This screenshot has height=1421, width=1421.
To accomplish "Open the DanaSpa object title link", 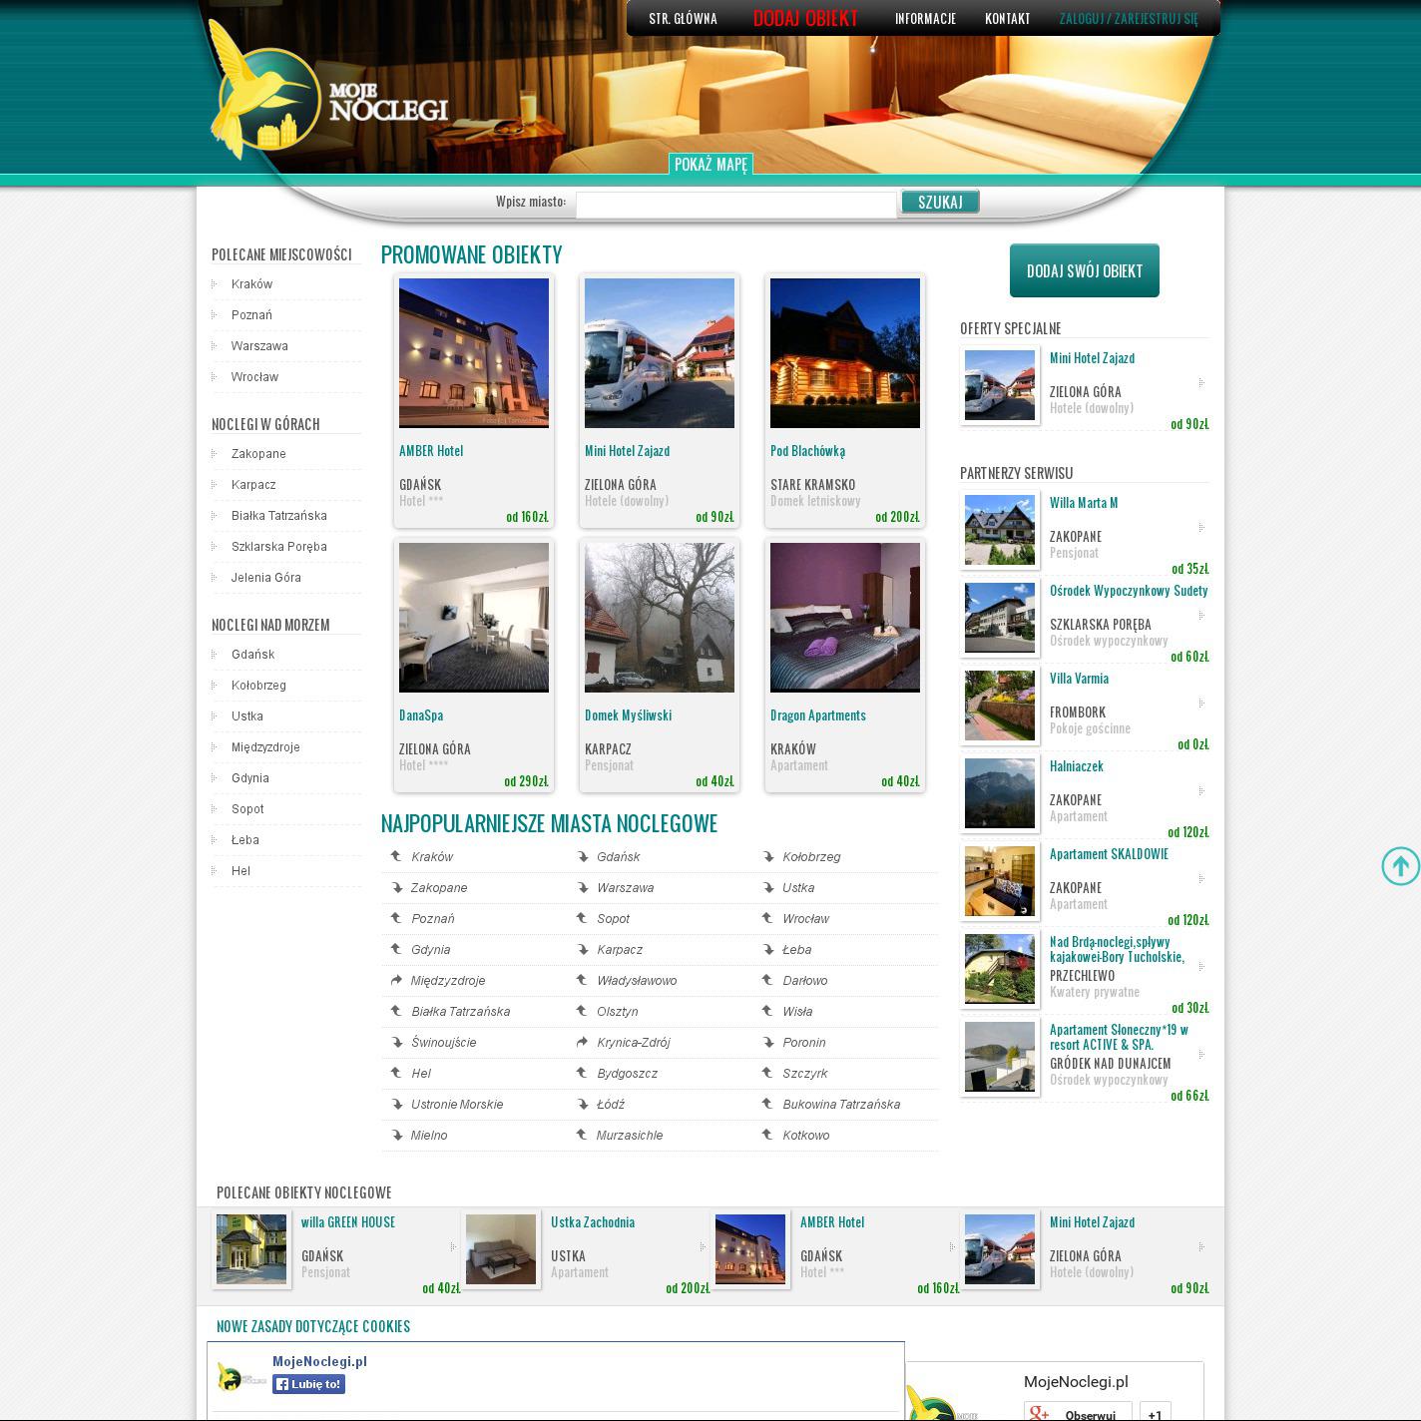I will (421, 715).
